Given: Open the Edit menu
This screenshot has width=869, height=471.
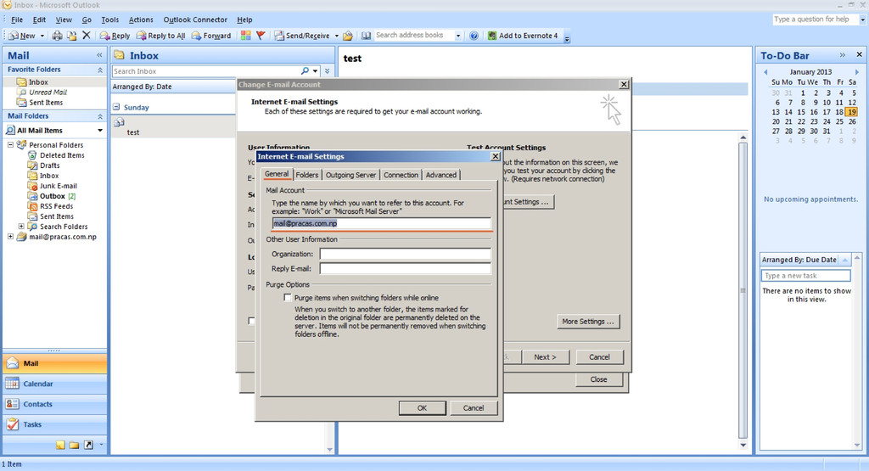Looking at the screenshot, I should pos(39,20).
